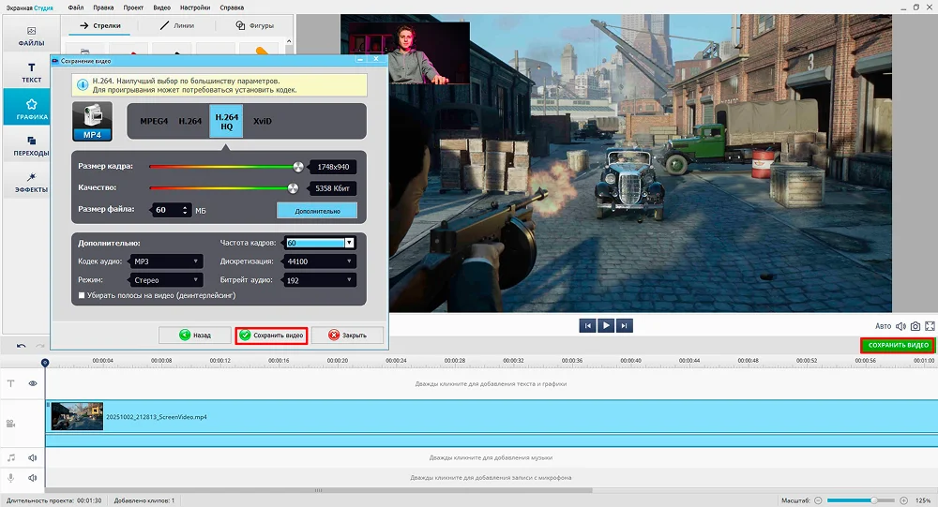Mute the music track speaker
Image resolution: width=938 pixels, height=507 pixels.
tap(33, 458)
